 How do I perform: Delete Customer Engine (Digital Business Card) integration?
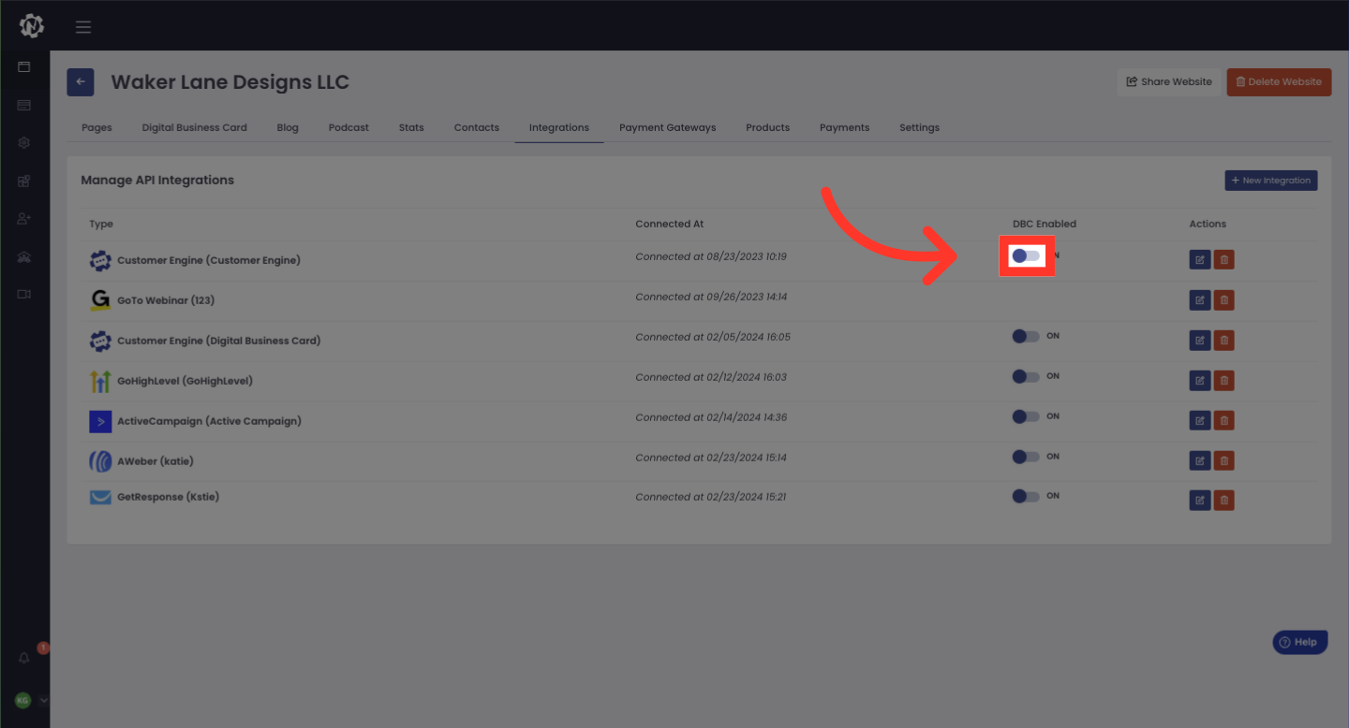(x=1223, y=341)
